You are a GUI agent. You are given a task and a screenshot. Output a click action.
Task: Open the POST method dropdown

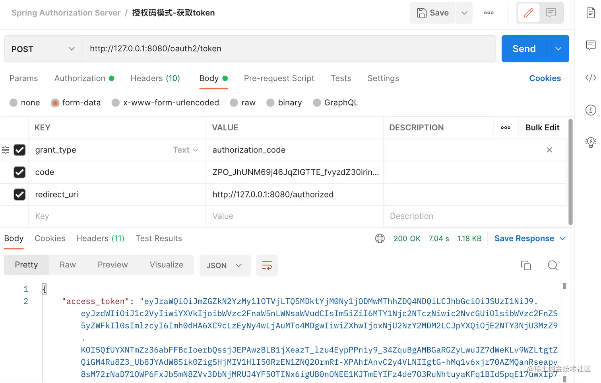click(x=43, y=49)
